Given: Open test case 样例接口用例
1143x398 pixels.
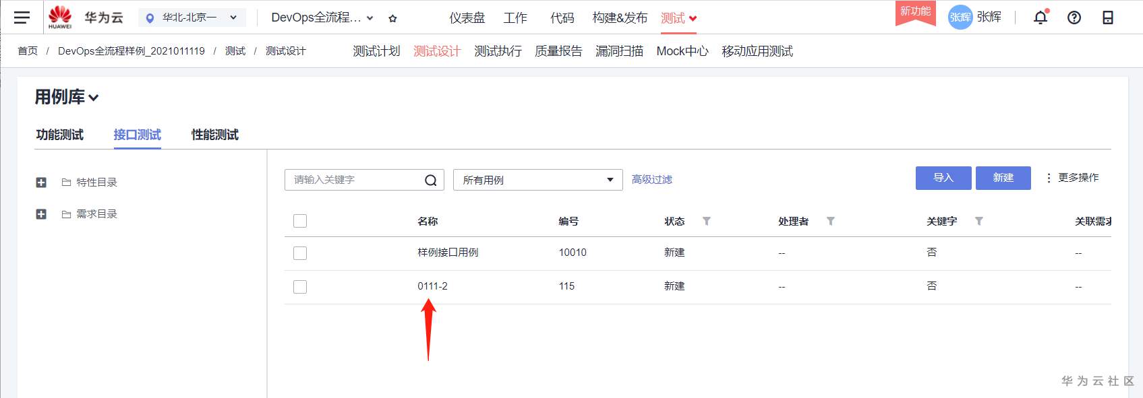Looking at the screenshot, I should 448,253.
